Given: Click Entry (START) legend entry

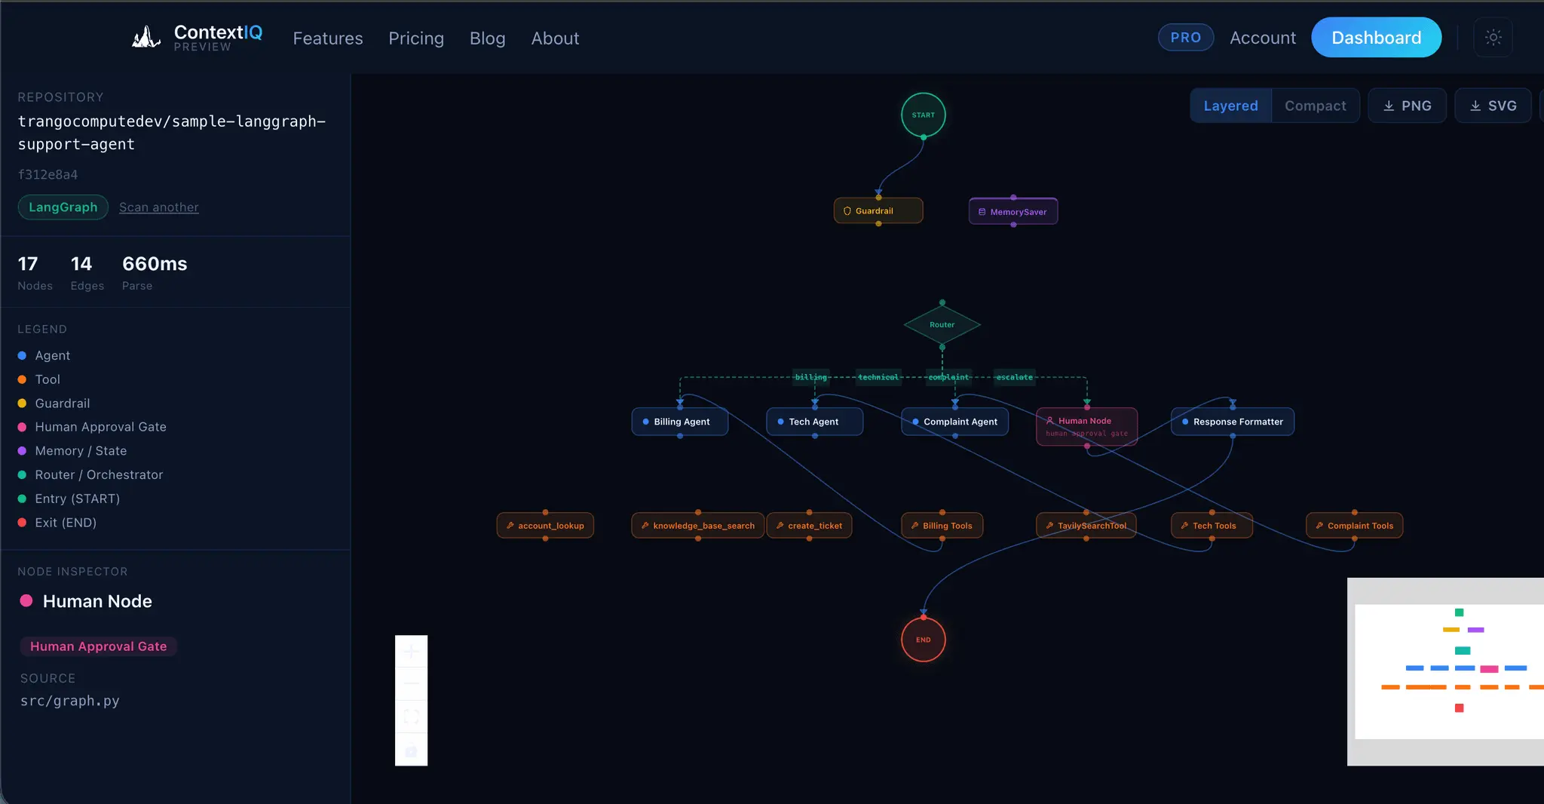Looking at the screenshot, I should point(69,499).
